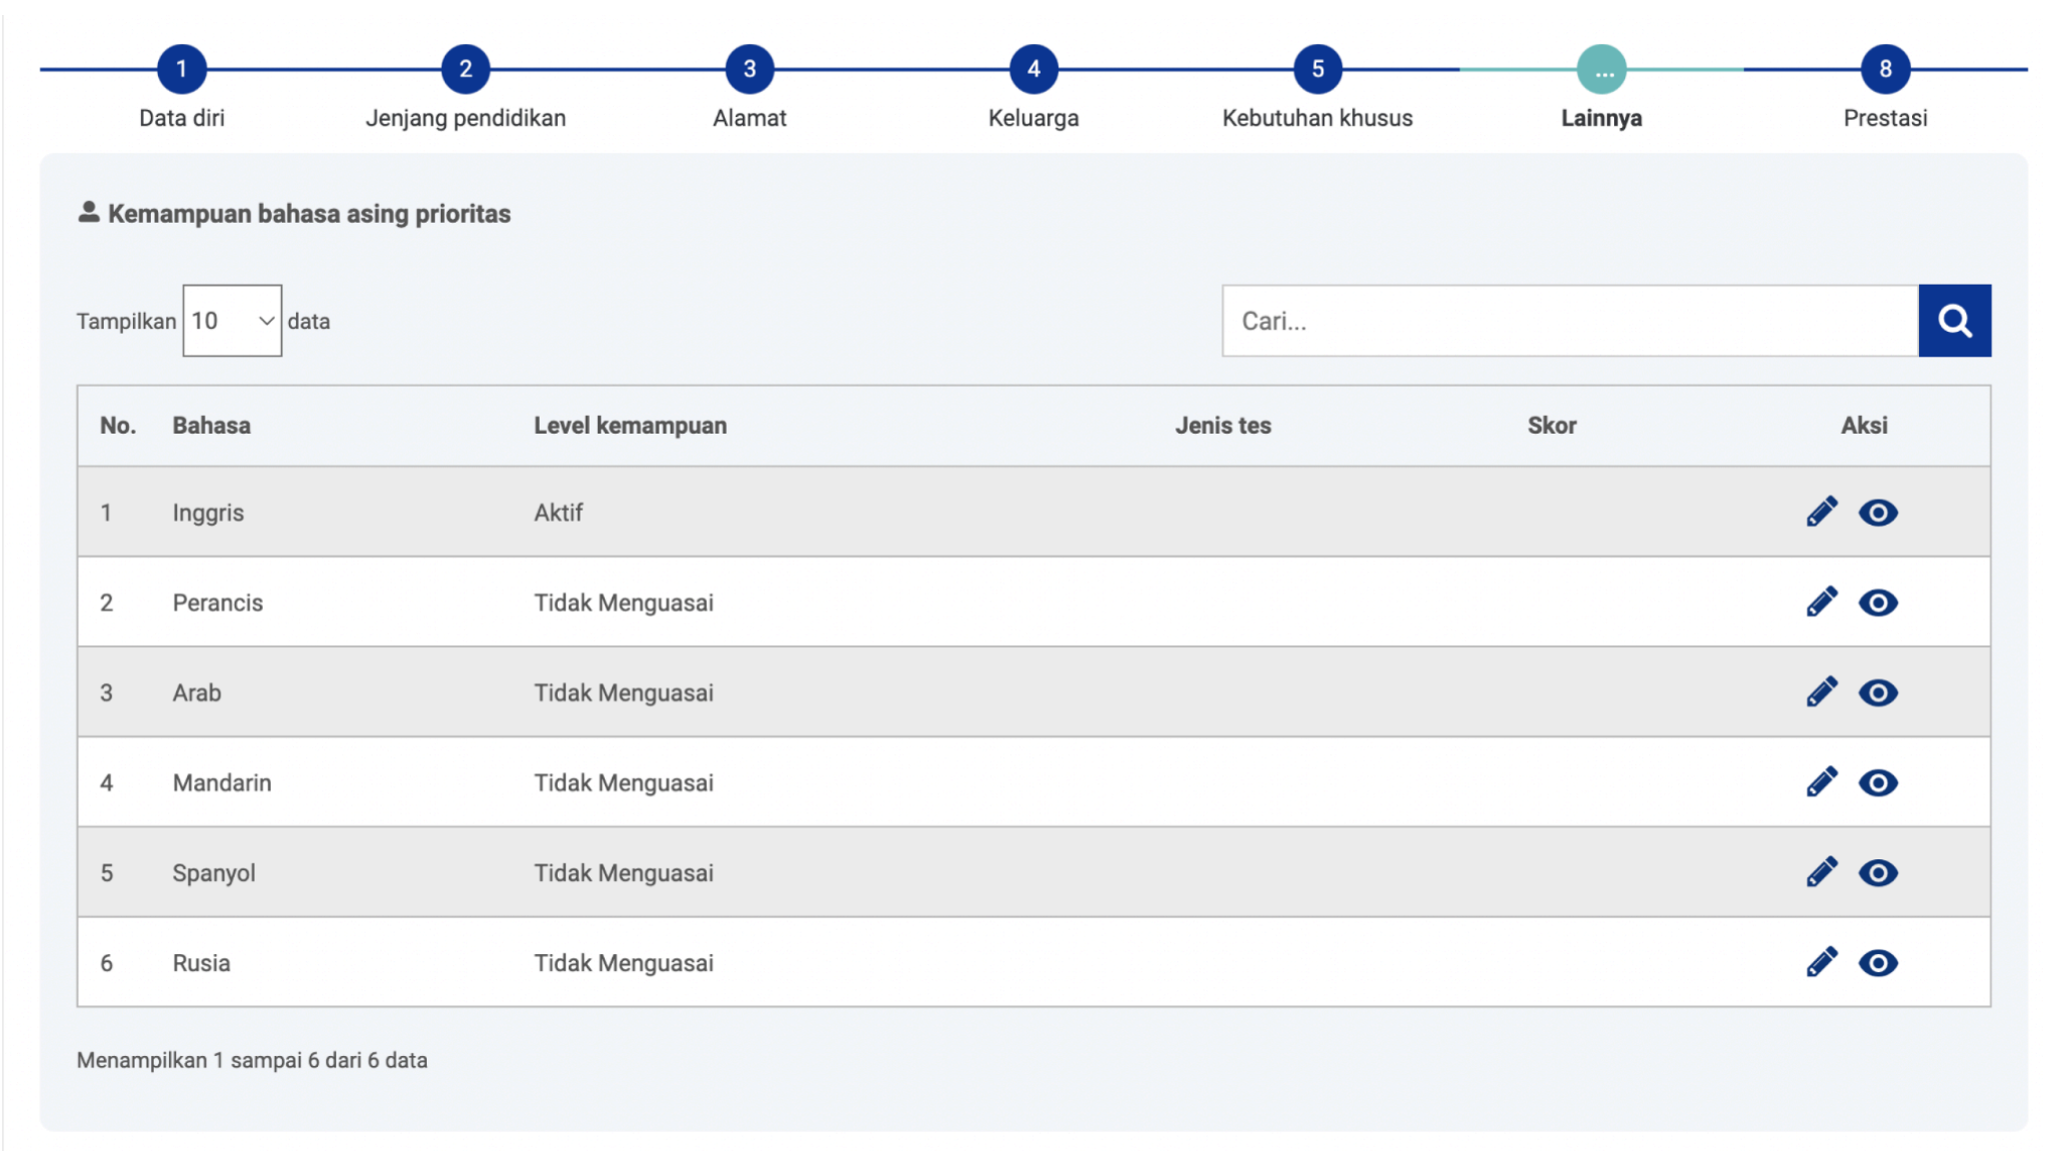Click the magnifier search button
Image resolution: width=2045 pixels, height=1151 pixels.
(1954, 321)
